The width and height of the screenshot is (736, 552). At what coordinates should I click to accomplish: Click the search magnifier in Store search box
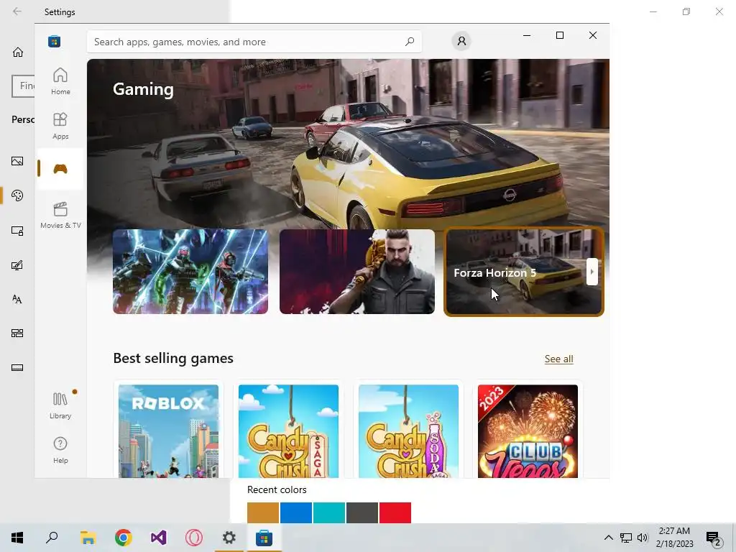(410, 41)
